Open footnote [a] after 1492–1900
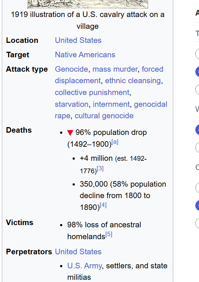This screenshot has width=199, height=282. coord(115,142)
